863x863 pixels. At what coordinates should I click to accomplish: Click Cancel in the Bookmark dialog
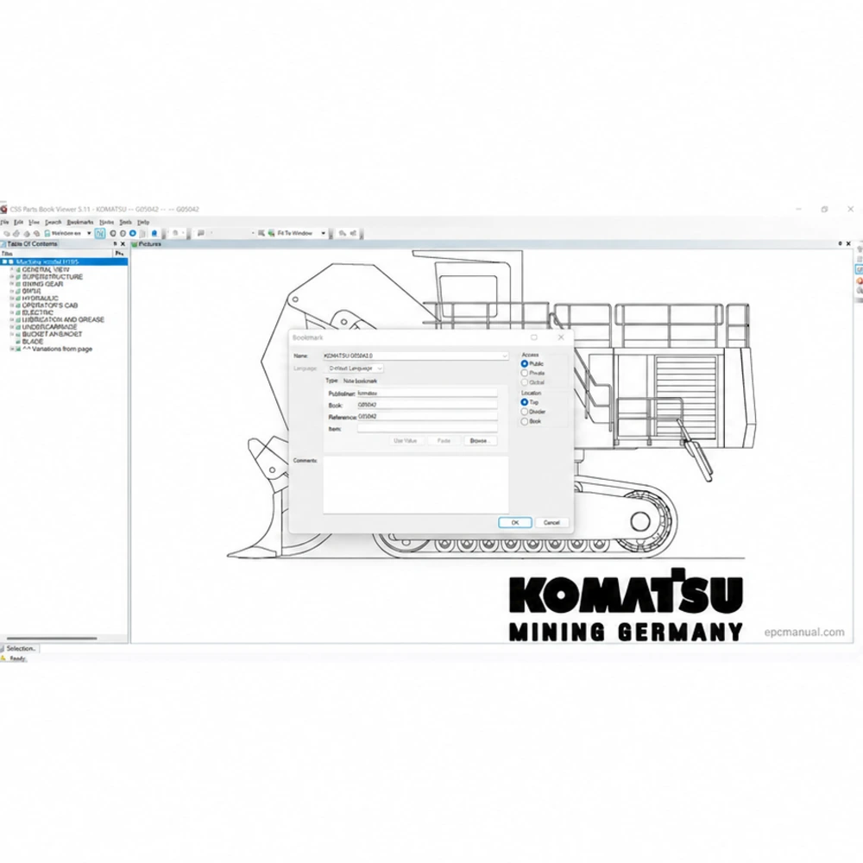(551, 523)
